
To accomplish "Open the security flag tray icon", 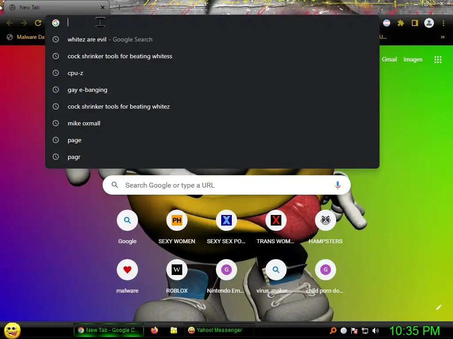I will pos(354,331).
